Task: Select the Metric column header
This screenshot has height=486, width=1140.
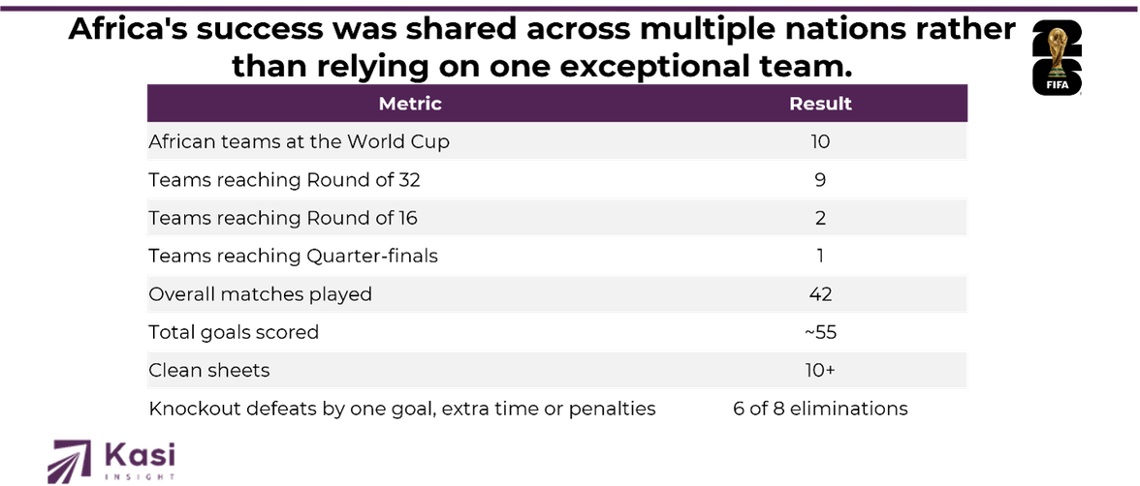Action: pyautogui.click(x=410, y=104)
